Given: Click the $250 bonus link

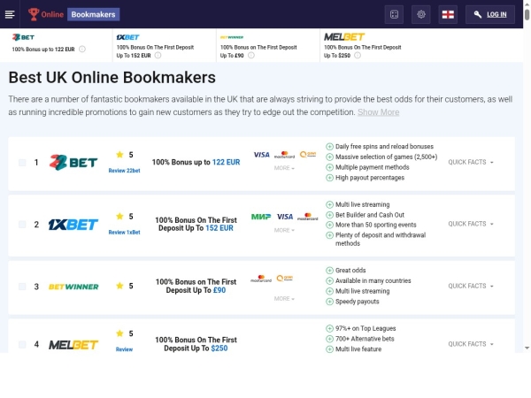Looking at the screenshot, I should (x=219, y=348).
